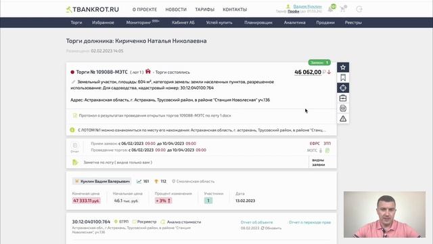Open the Успей купить tab
Image resolution: width=433 pixels, height=244 pixels.
[x=219, y=22]
